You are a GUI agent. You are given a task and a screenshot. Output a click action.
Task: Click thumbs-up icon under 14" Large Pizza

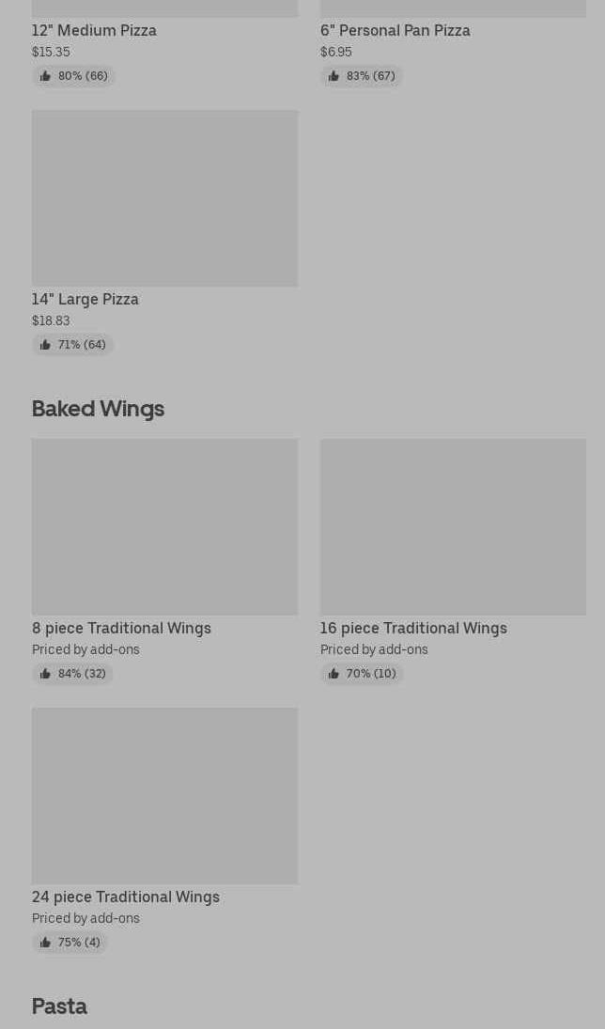pyautogui.click(x=45, y=345)
